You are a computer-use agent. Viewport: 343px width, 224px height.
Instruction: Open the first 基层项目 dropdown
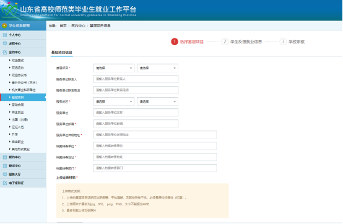[x=114, y=68]
